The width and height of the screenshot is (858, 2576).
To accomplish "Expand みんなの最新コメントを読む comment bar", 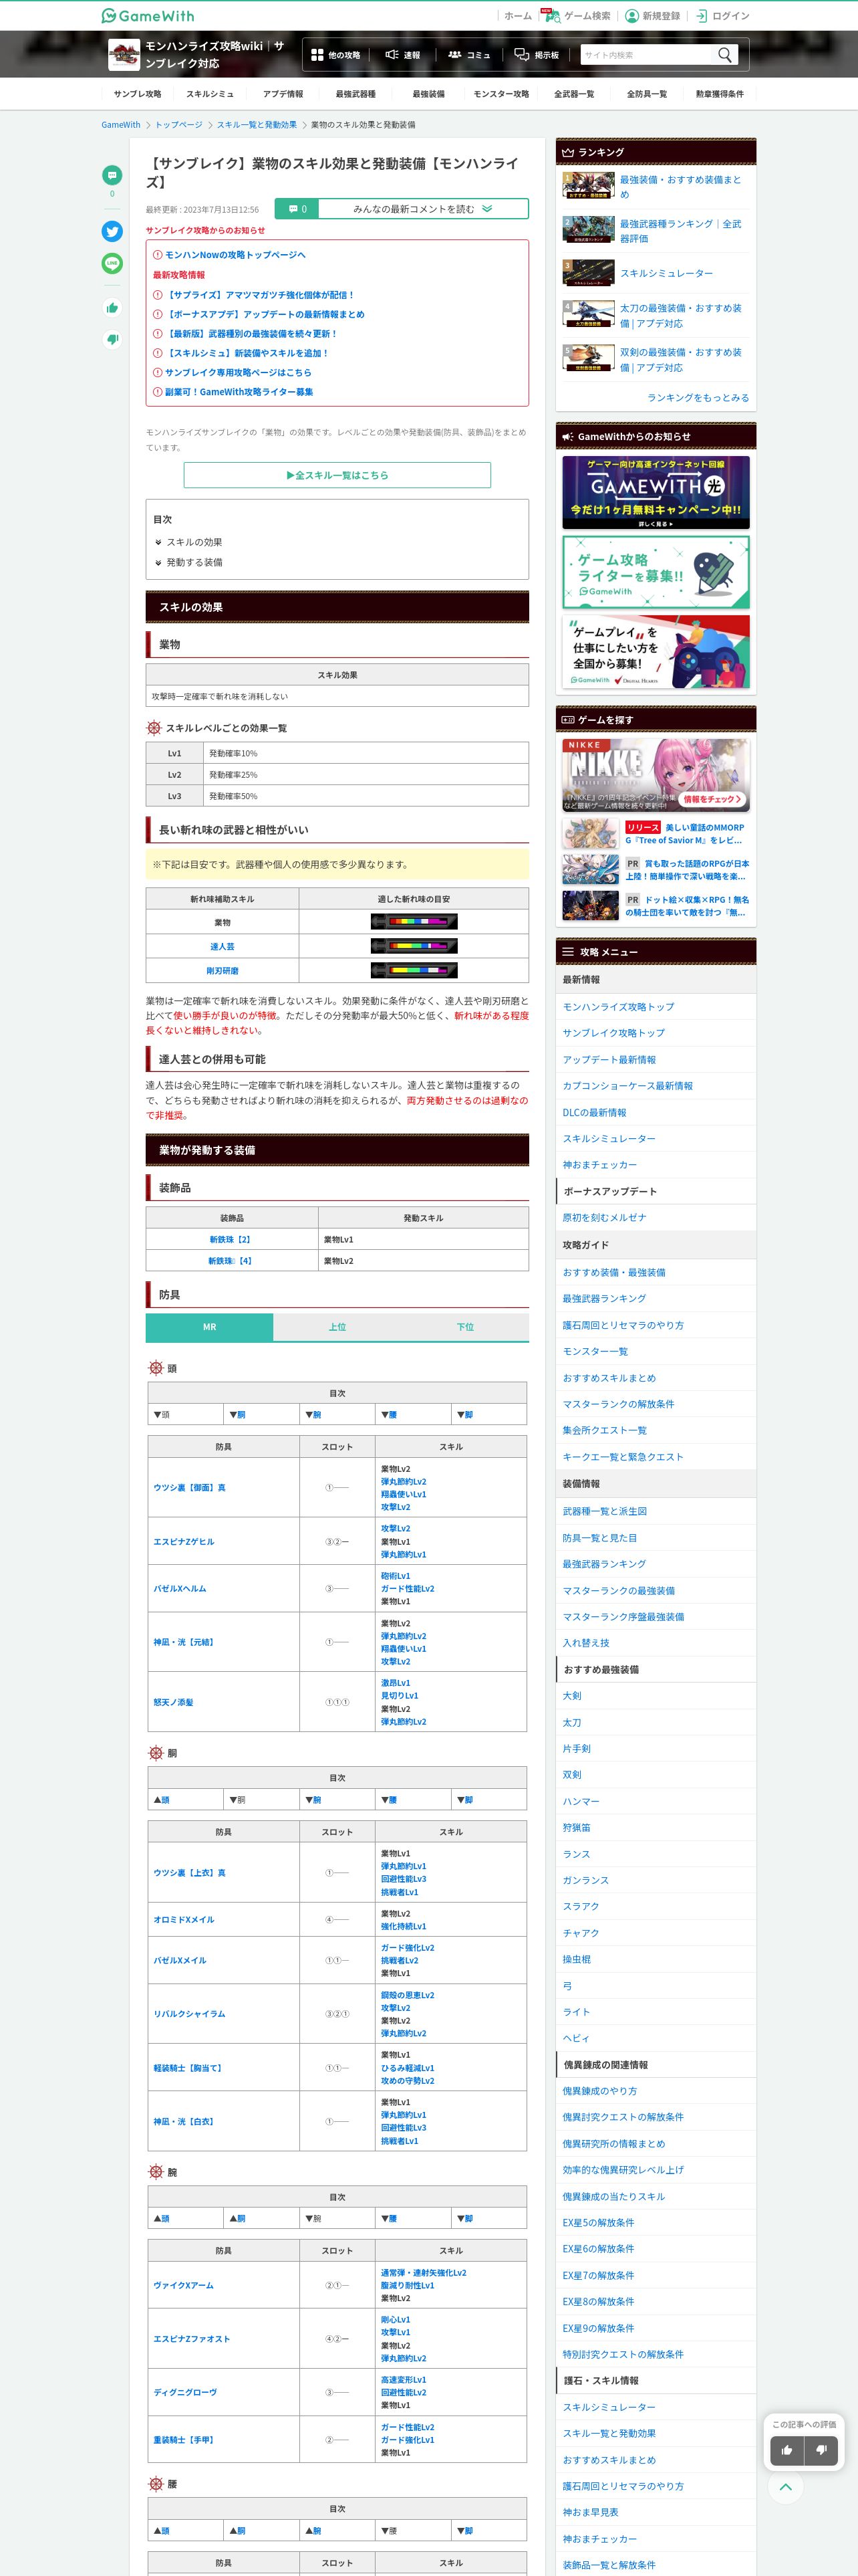I will [402, 209].
